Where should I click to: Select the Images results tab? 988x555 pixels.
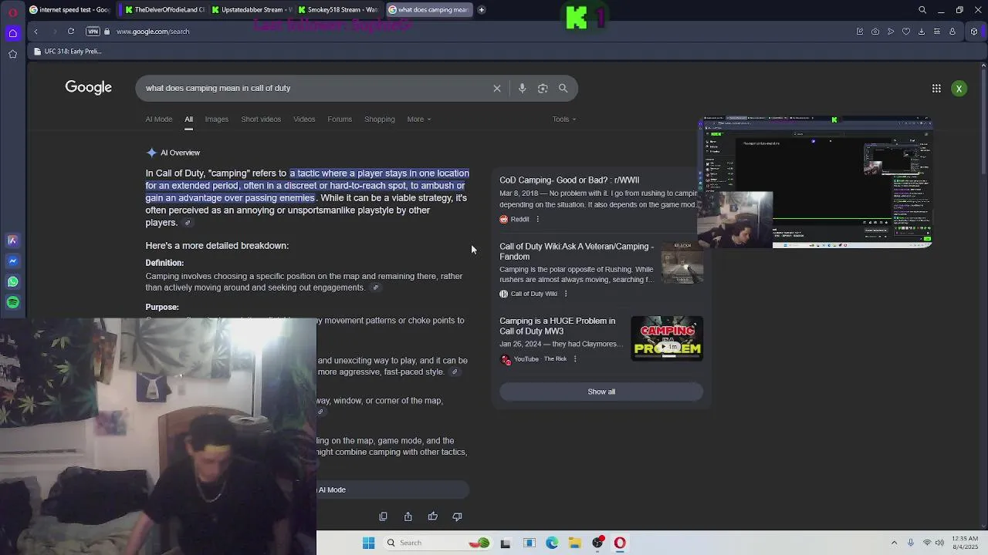[216, 119]
